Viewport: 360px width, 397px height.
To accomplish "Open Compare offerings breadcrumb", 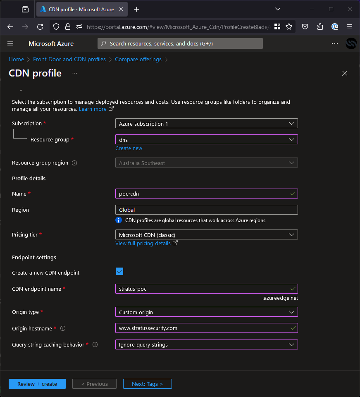I will tap(138, 59).
